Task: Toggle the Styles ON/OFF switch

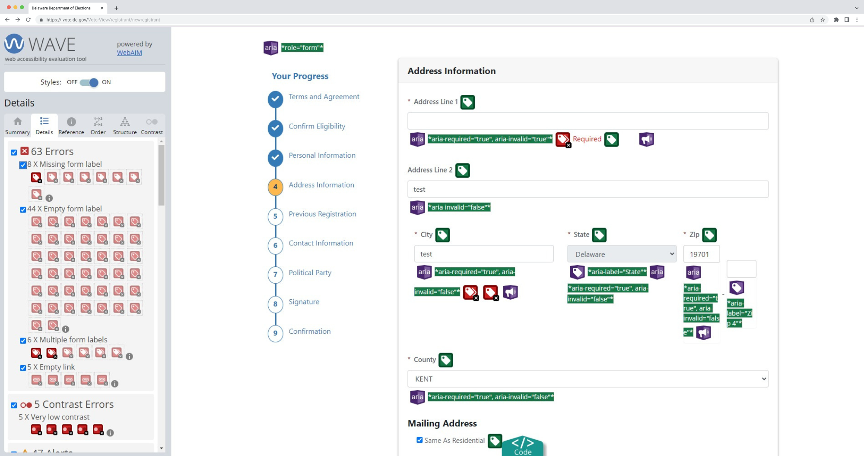Action: point(89,82)
